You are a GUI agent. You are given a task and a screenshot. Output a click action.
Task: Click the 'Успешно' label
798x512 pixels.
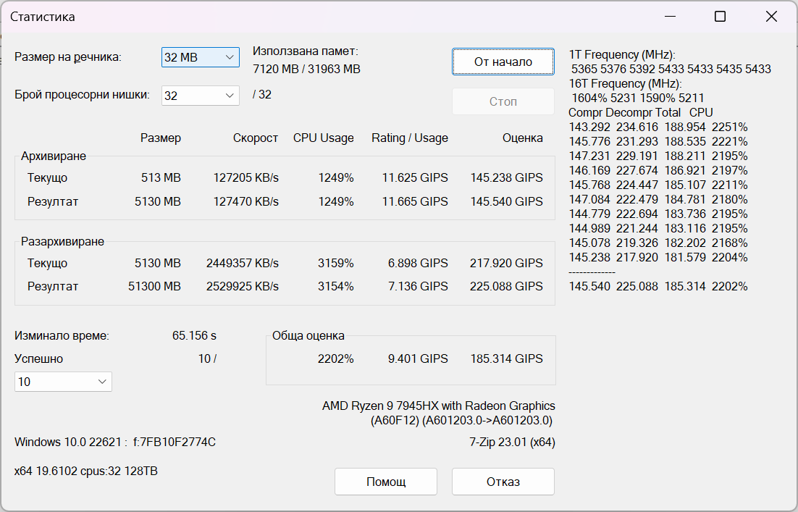(38, 358)
